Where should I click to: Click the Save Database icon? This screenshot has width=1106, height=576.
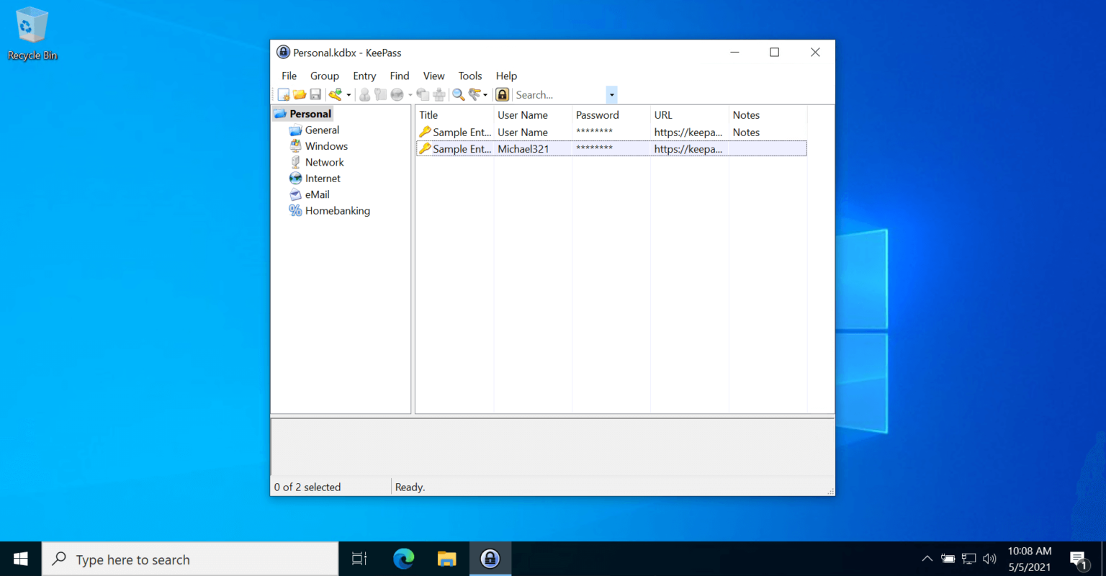click(x=316, y=94)
